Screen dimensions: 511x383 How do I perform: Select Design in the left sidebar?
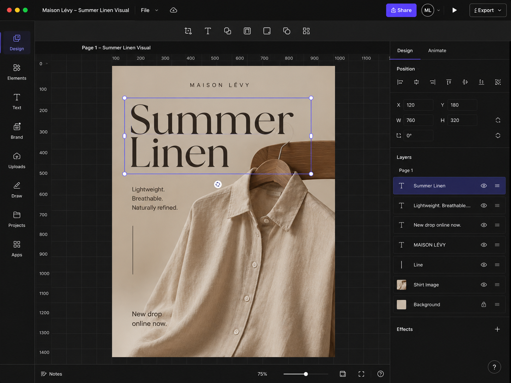(x=17, y=43)
